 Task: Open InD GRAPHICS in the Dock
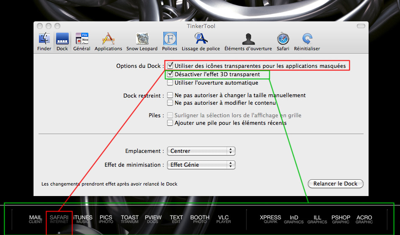point(294,219)
